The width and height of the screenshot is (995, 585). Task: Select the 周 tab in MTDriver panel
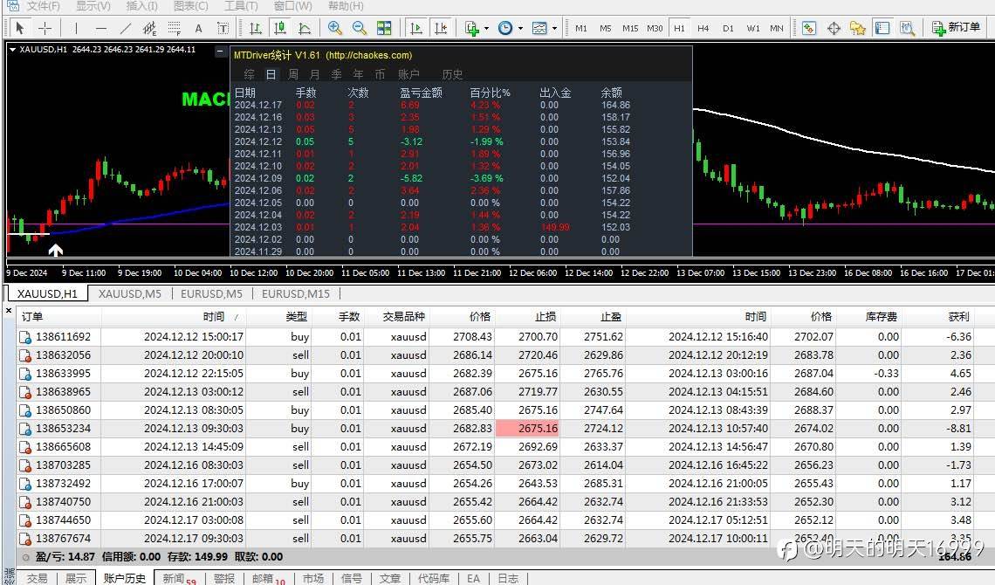[x=292, y=74]
